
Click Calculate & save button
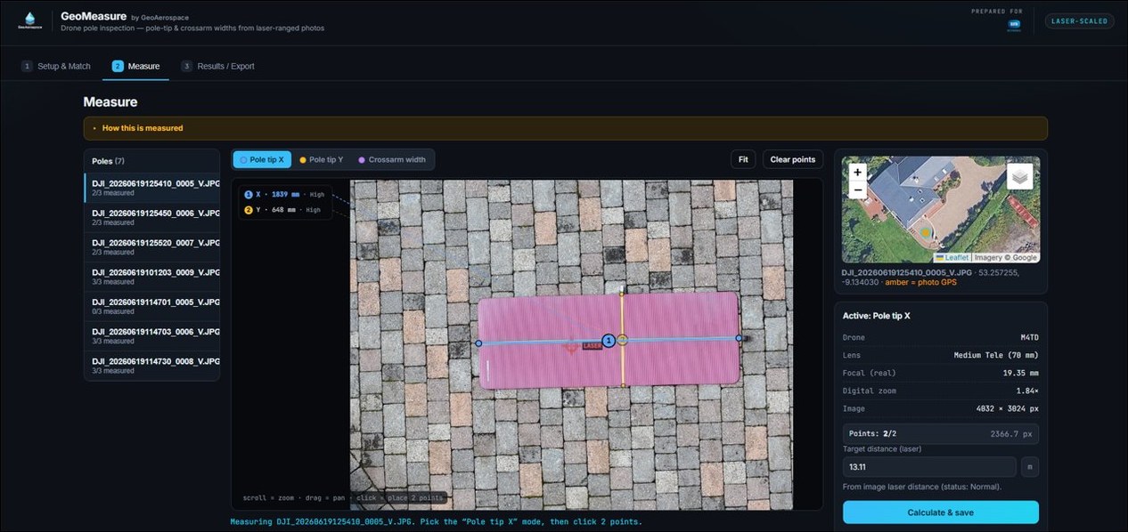(941, 512)
